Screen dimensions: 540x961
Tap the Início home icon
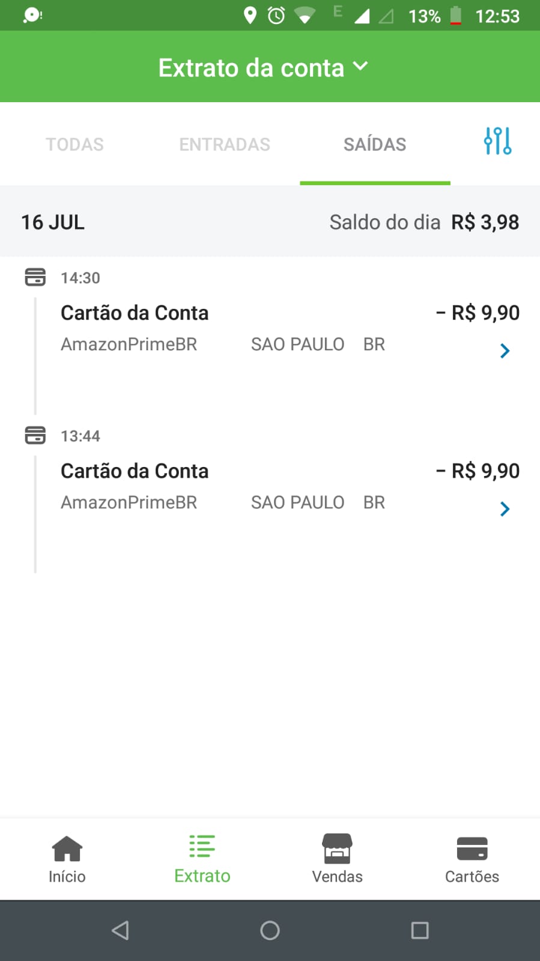point(67,848)
